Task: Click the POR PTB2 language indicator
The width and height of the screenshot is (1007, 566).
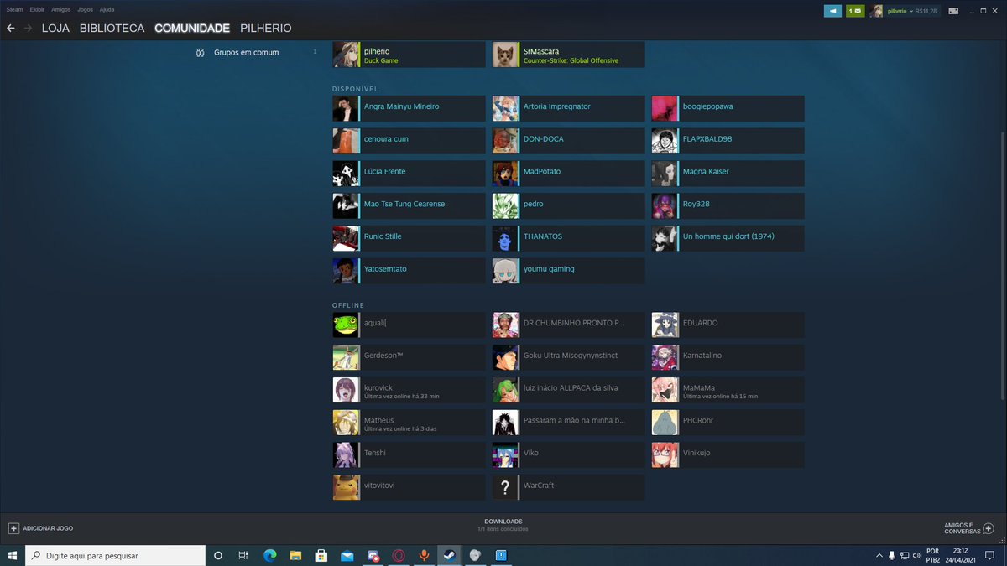Action: pyautogui.click(x=932, y=555)
